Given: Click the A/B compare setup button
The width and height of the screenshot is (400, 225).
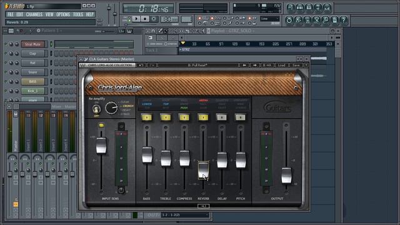Looking at the screenshot, I should coord(267,65).
